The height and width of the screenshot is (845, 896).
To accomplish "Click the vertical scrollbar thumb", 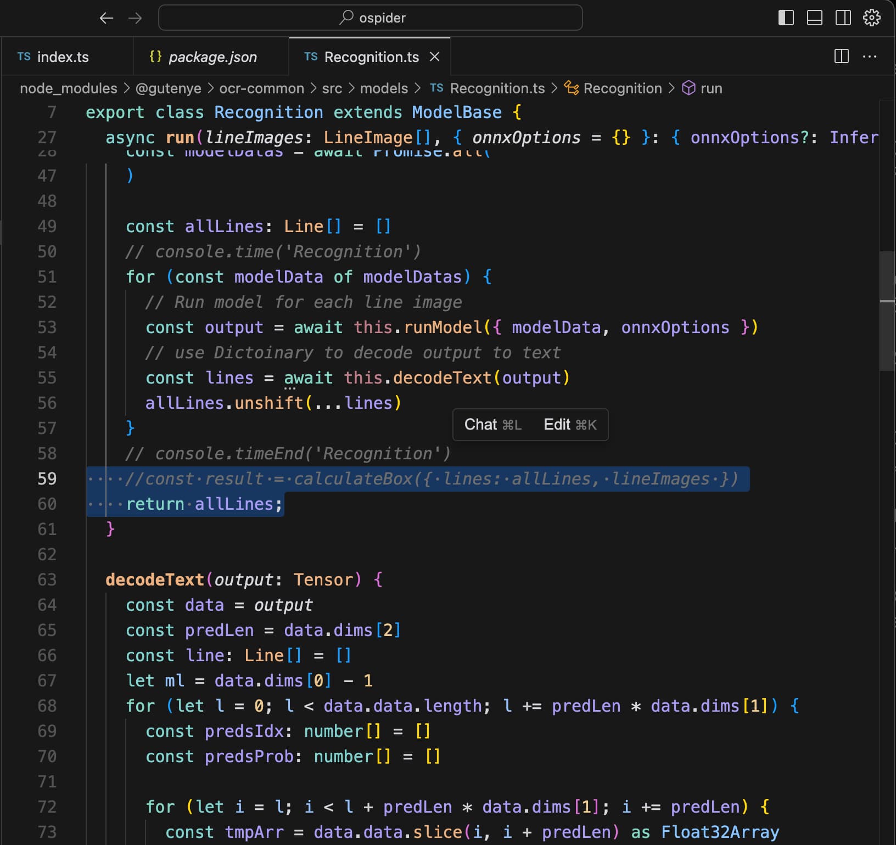I will 887,310.
